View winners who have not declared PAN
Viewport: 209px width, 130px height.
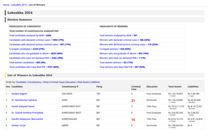[122, 58]
